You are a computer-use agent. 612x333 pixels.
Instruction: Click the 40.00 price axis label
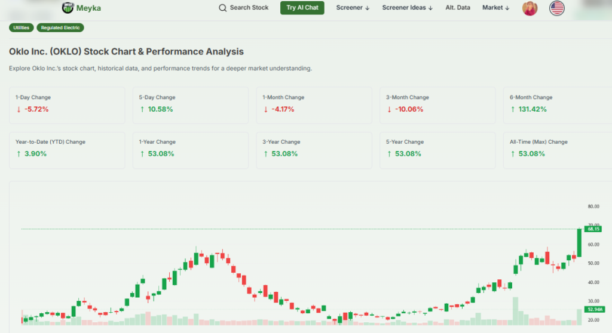coord(593,283)
